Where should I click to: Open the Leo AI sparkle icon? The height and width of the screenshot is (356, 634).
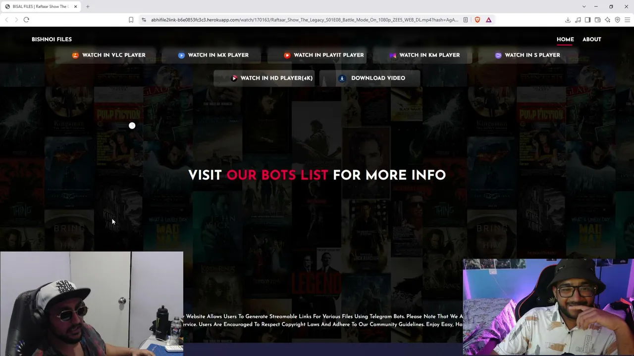pos(607,20)
